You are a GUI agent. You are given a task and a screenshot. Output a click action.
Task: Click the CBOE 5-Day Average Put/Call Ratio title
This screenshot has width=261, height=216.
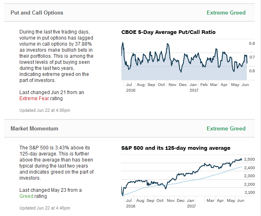[x=168, y=32]
